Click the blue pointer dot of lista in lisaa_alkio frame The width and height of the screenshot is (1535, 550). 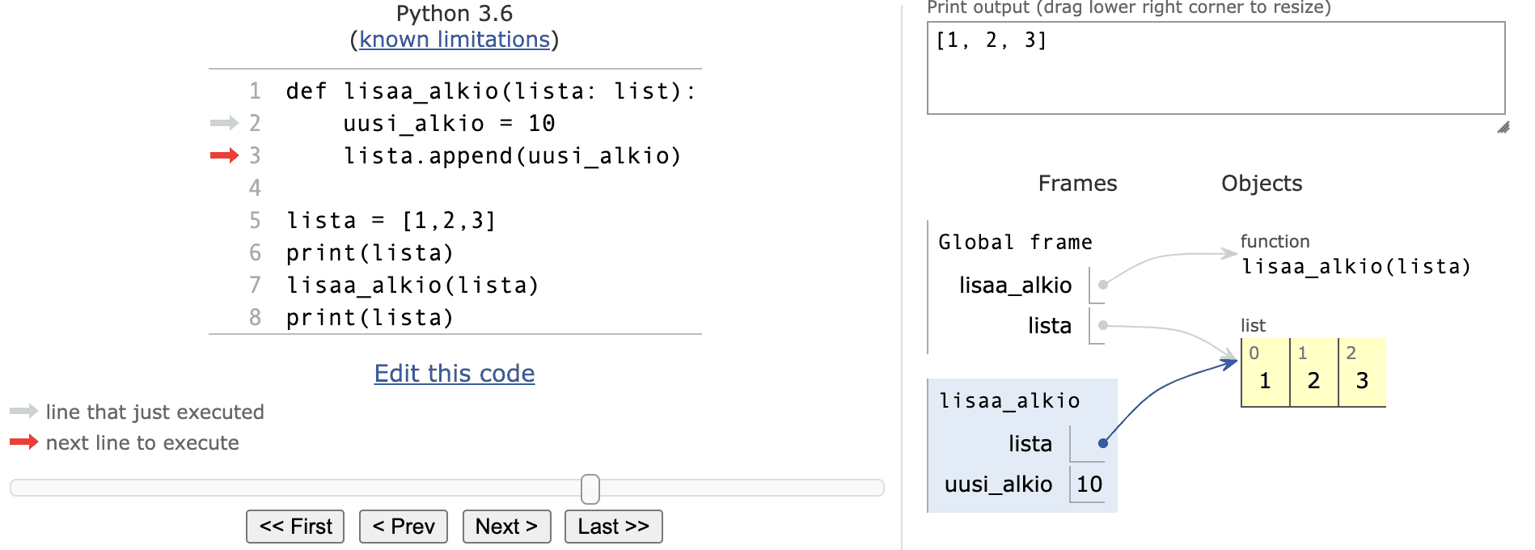1102,443
